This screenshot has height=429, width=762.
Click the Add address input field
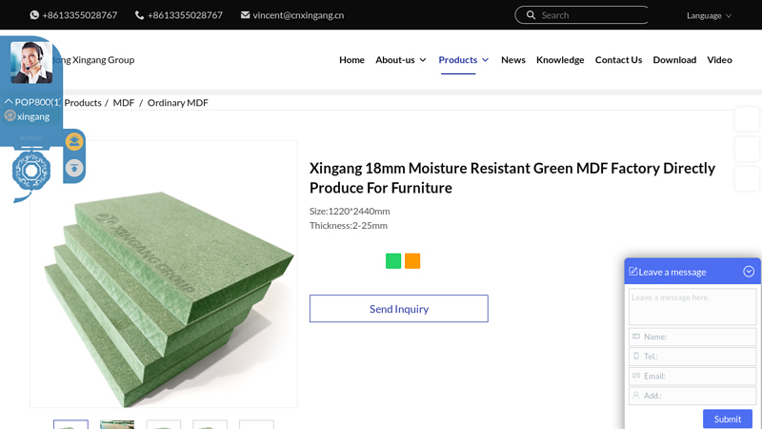point(692,396)
